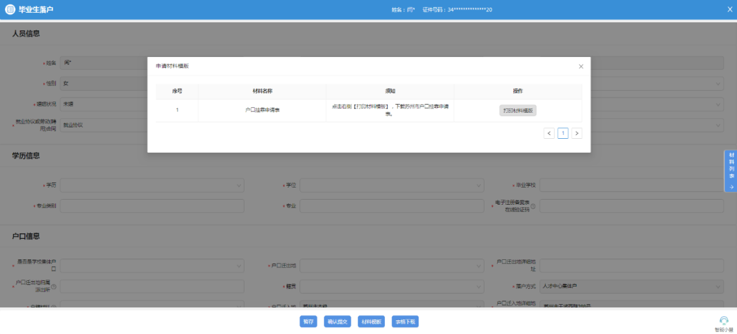The height and width of the screenshot is (334, 737).
Task: Expand the 材料列表 side panel arrow
Action: pos(731,187)
